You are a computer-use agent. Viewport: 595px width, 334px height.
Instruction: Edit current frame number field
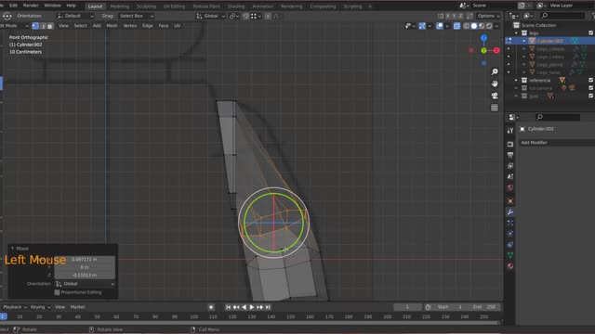pos(407,307)
